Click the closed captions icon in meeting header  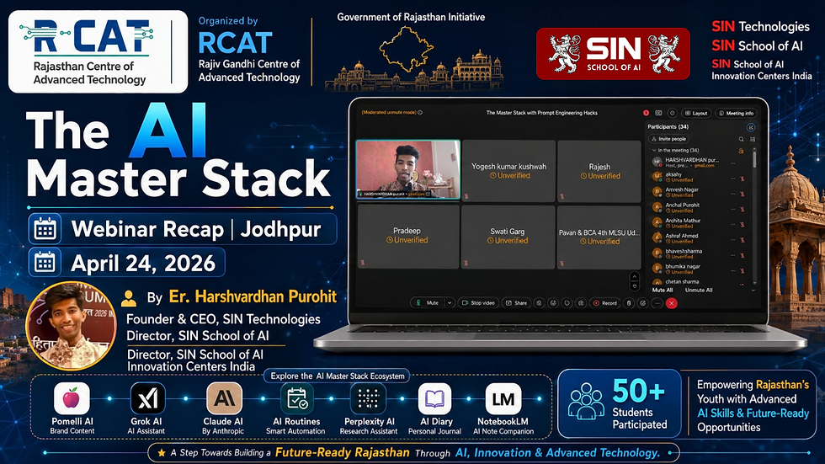658,113
